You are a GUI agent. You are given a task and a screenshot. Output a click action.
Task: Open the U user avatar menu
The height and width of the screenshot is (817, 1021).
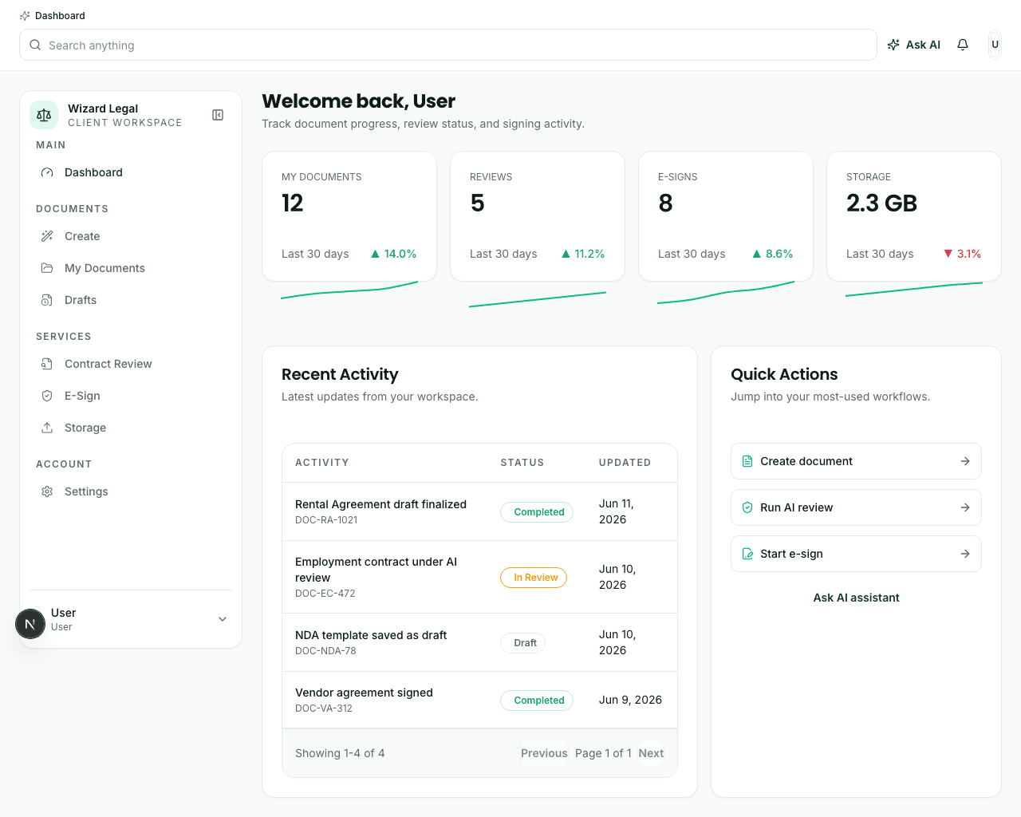pos(995,45)
